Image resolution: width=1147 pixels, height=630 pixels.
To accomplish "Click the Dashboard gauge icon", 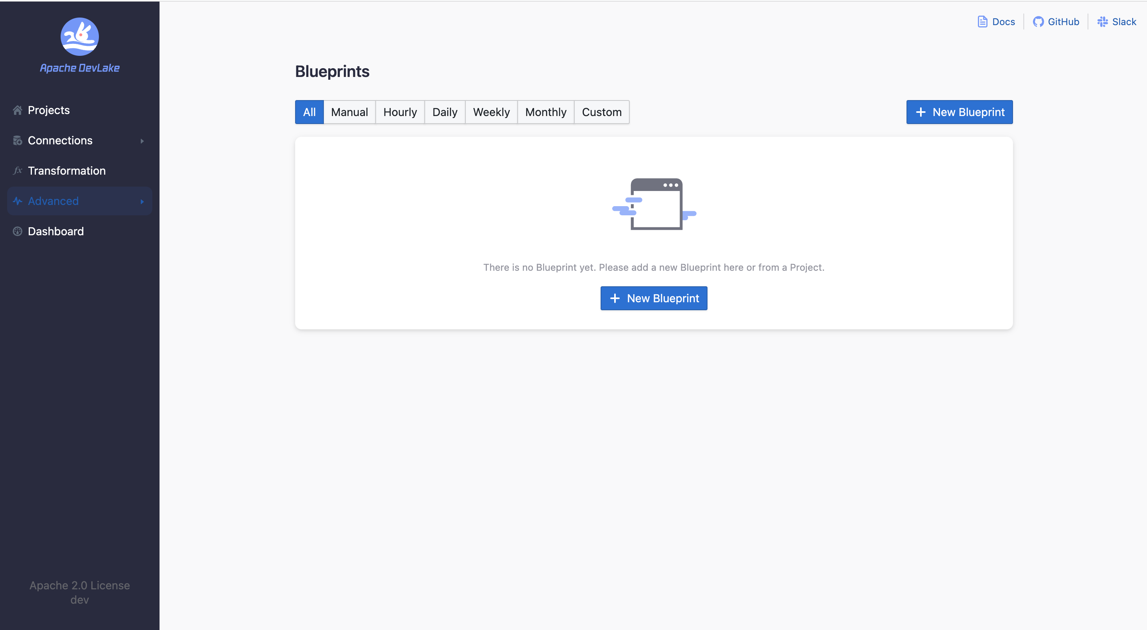I will 18,231.
